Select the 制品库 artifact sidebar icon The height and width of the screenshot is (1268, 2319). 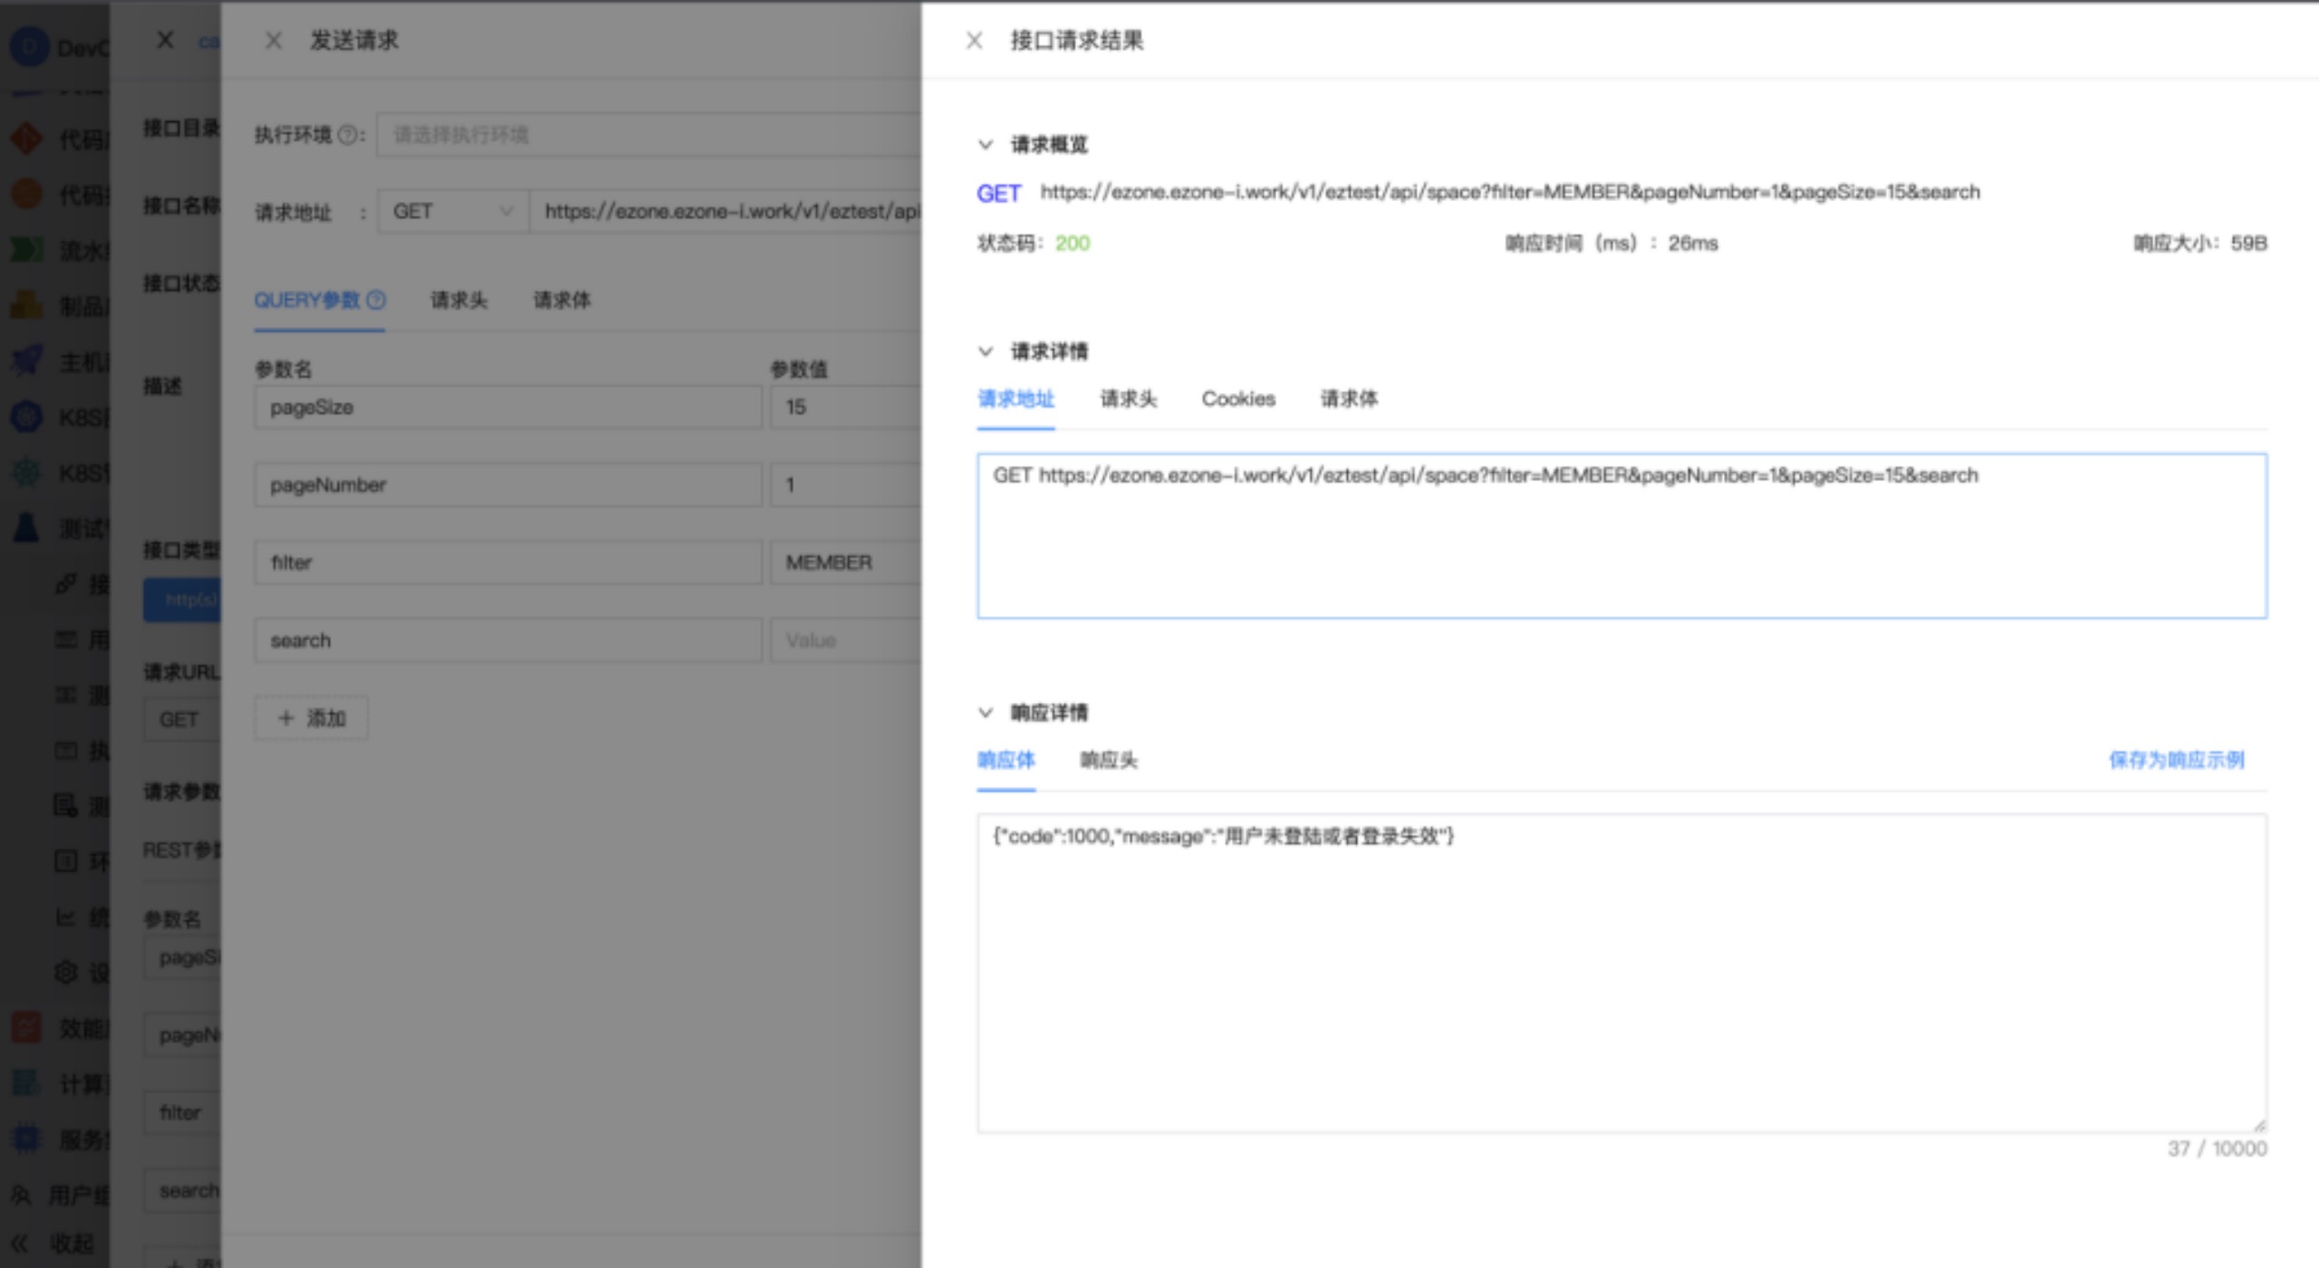(24, 306)
